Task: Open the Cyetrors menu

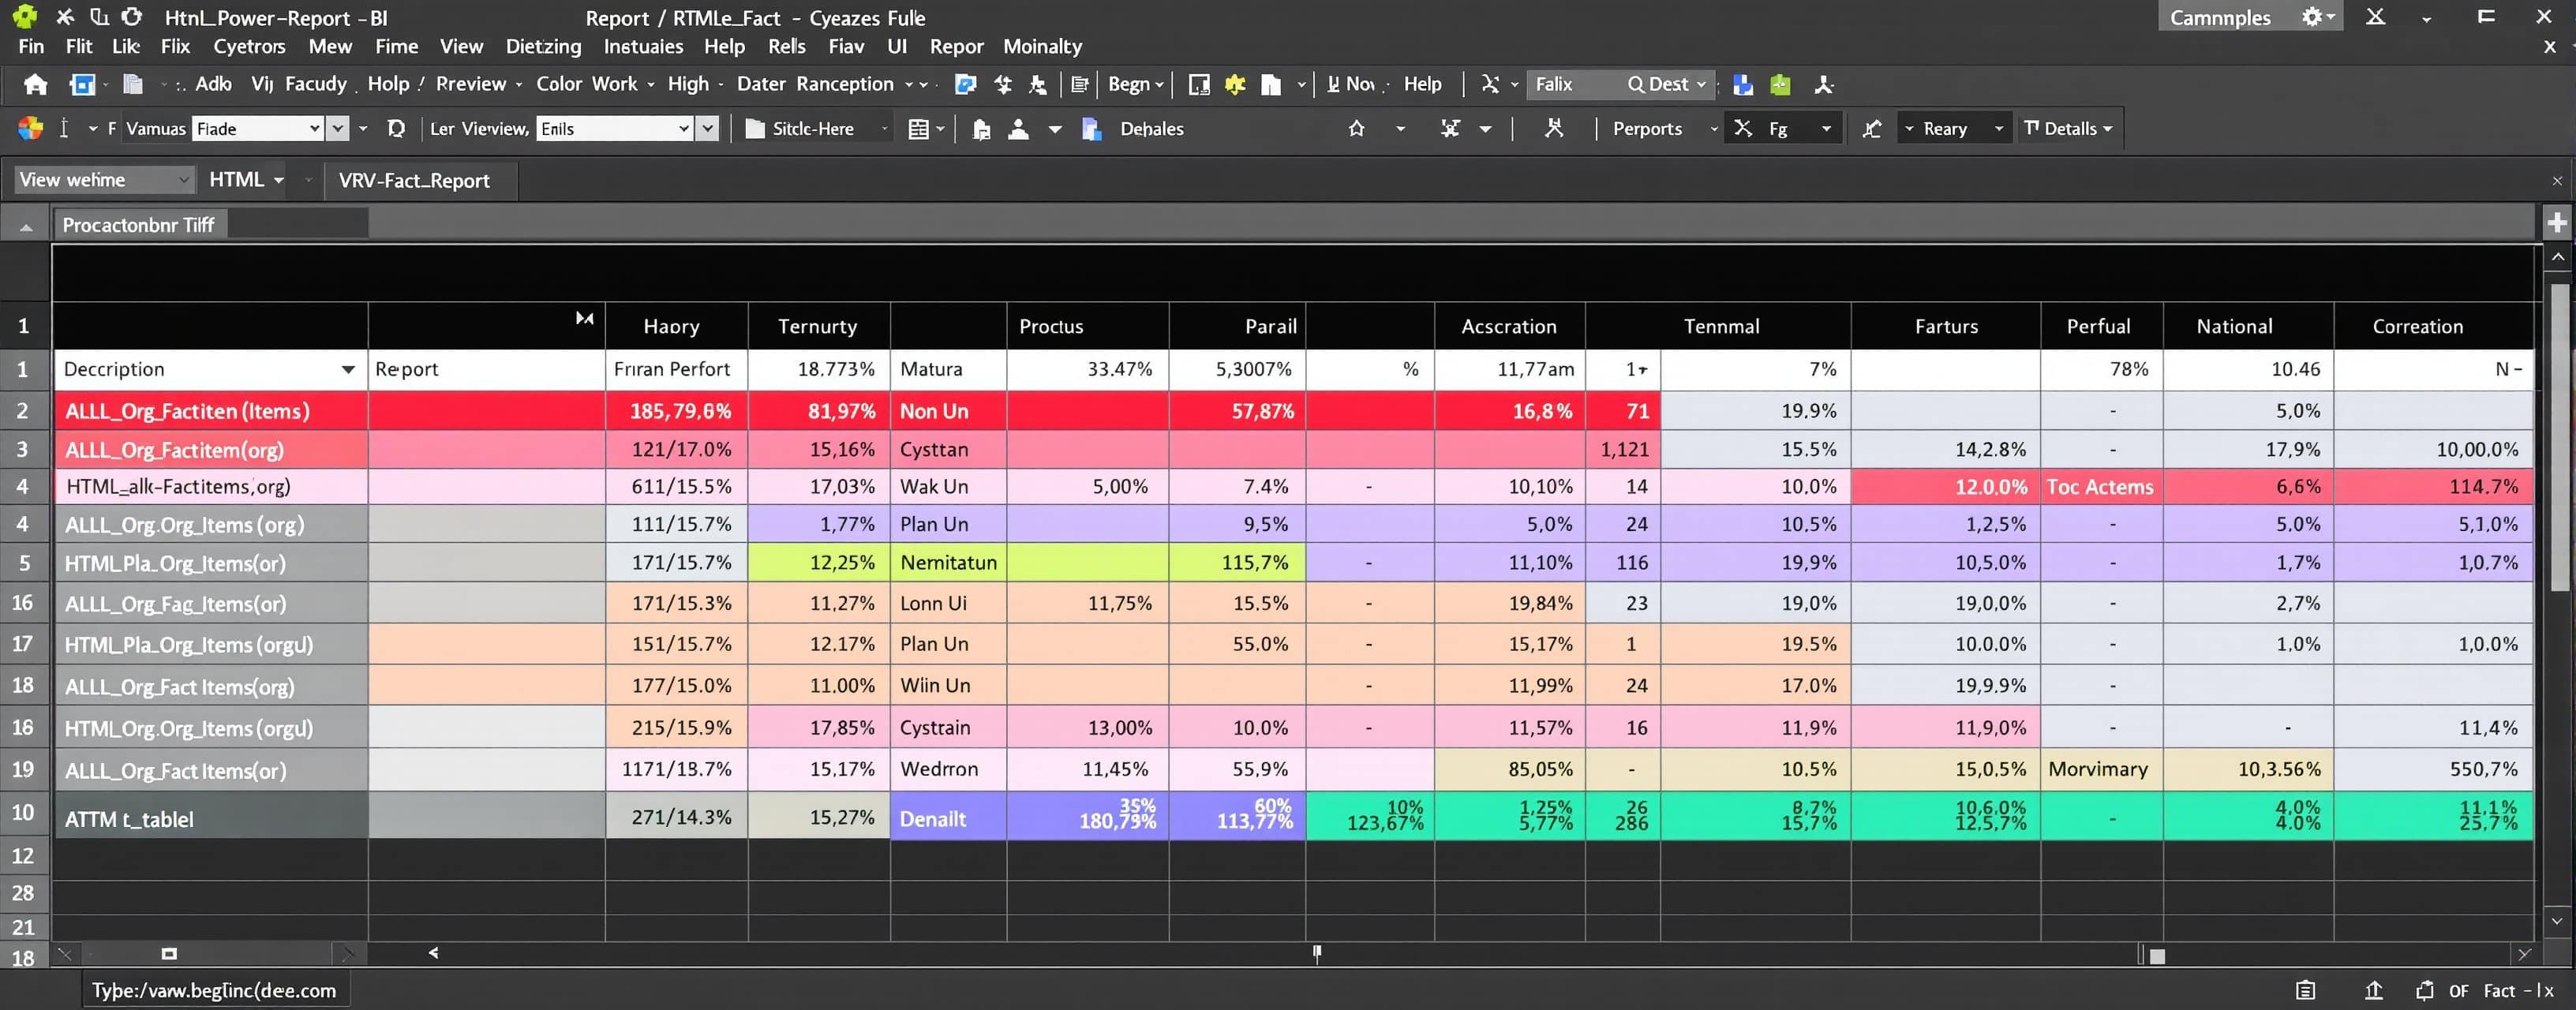Action: click(x=249, y=46)
